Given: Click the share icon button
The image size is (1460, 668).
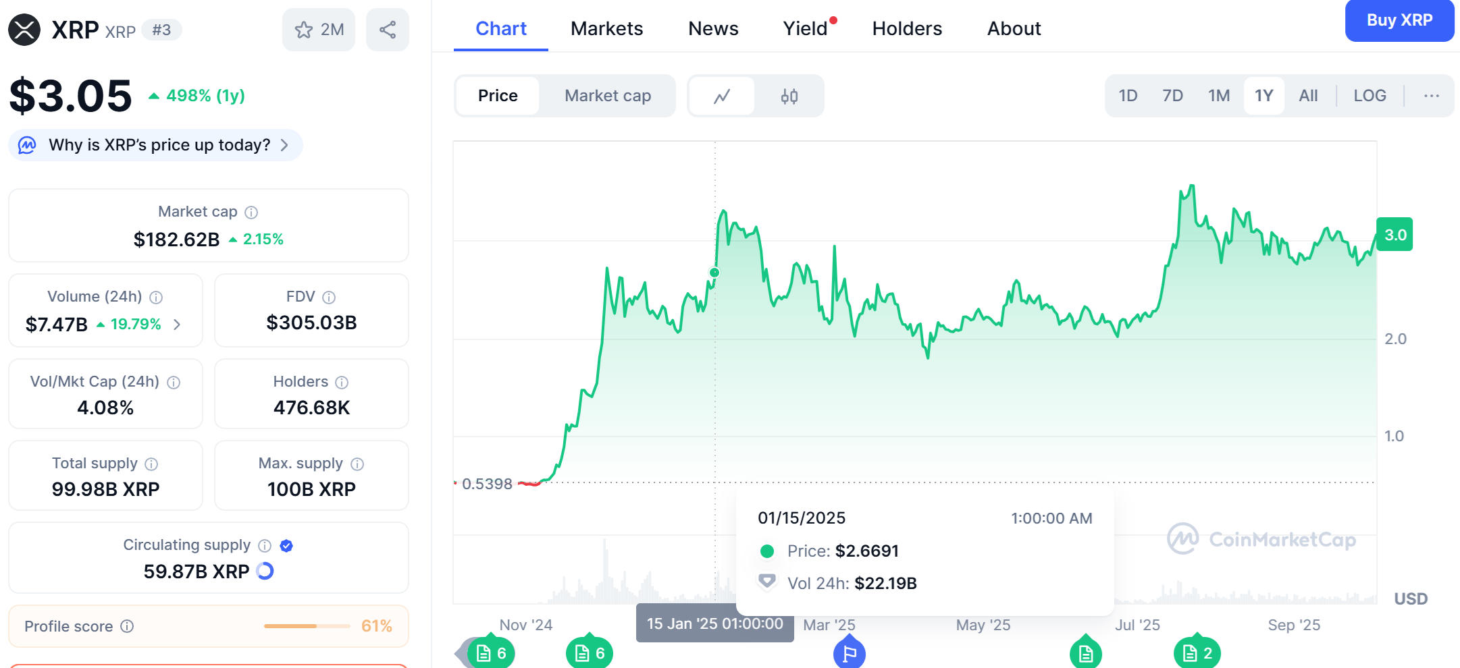Looking at the screenshot, I should (x=388, y=30).
